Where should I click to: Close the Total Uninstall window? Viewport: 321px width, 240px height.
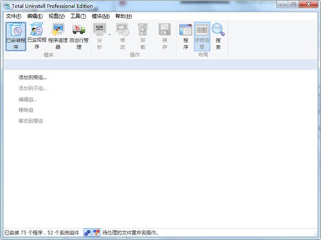click(x=308, y=4)
